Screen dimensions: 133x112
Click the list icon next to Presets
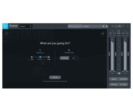[x=82, y=26]
